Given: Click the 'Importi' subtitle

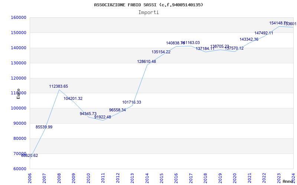Looking at the screenshot, I should (x=148, y=13).
